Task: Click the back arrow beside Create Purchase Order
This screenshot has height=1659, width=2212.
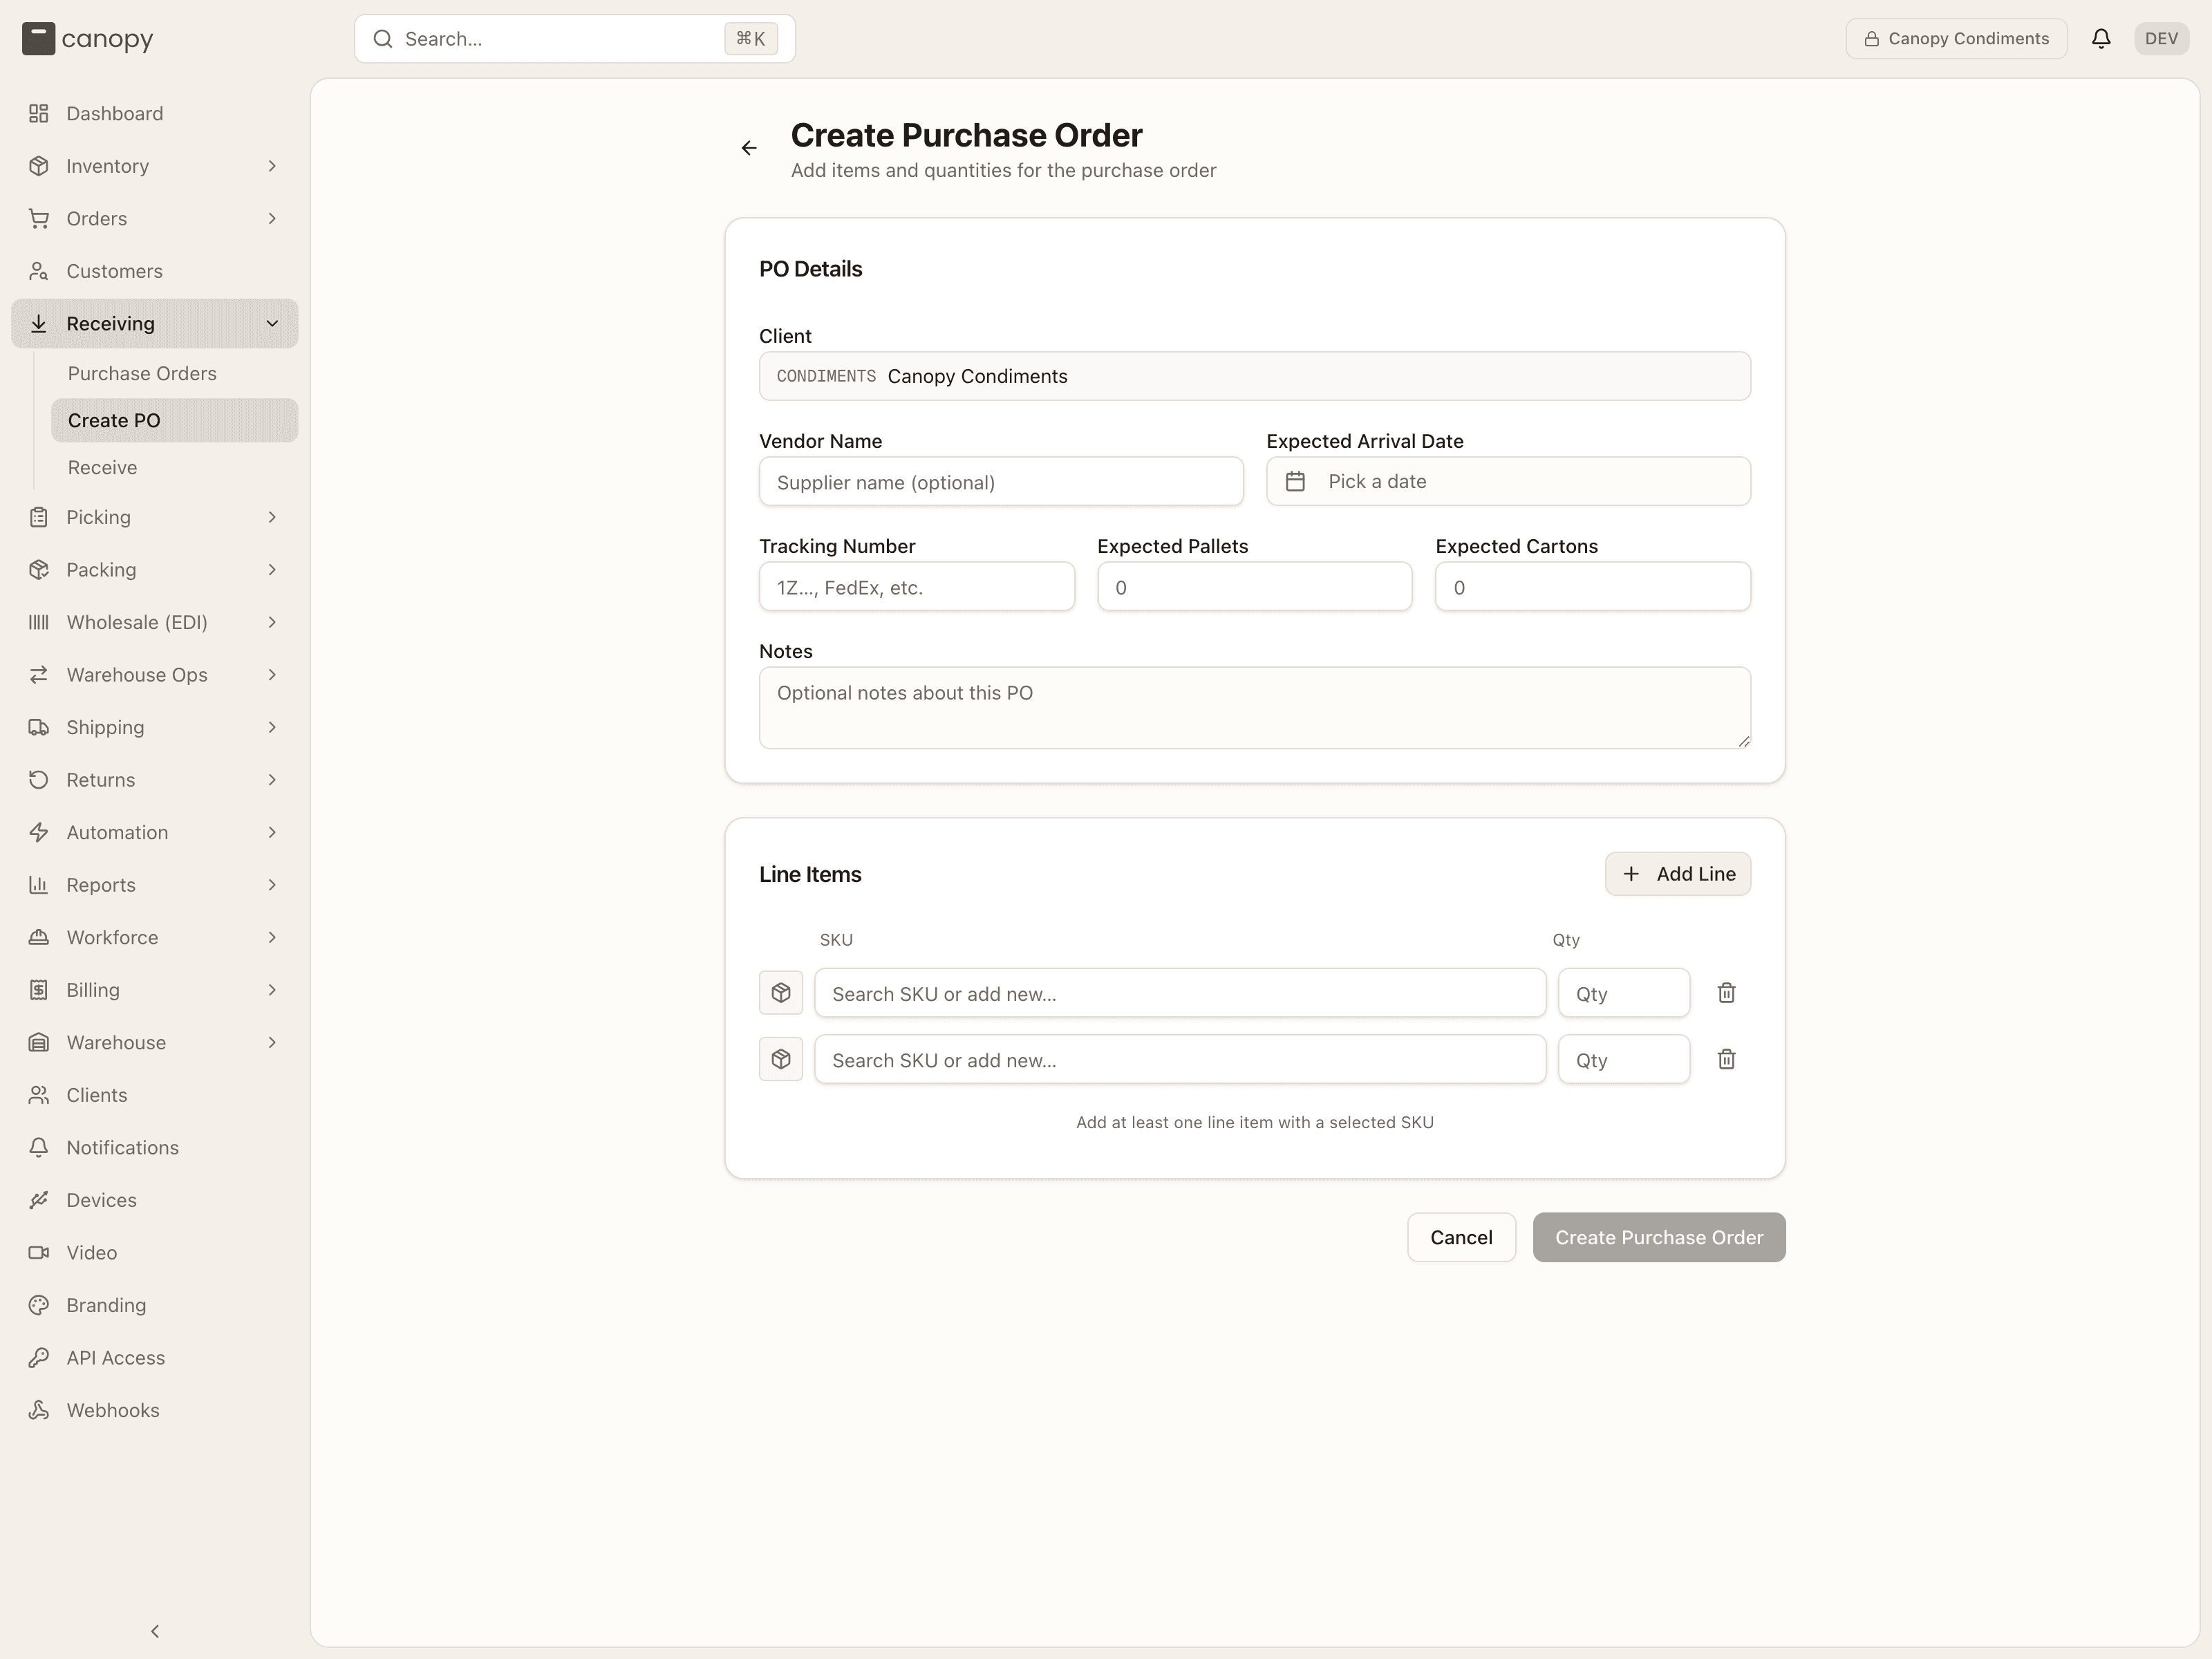Action: tap(749, 148)
